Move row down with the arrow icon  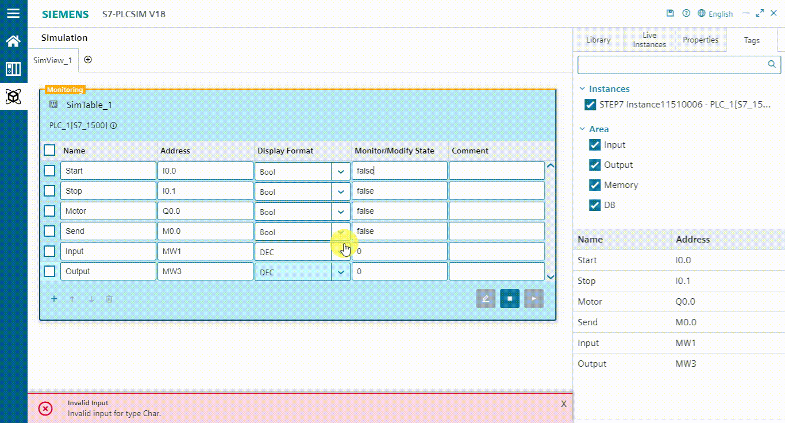(x=91, y=299)
